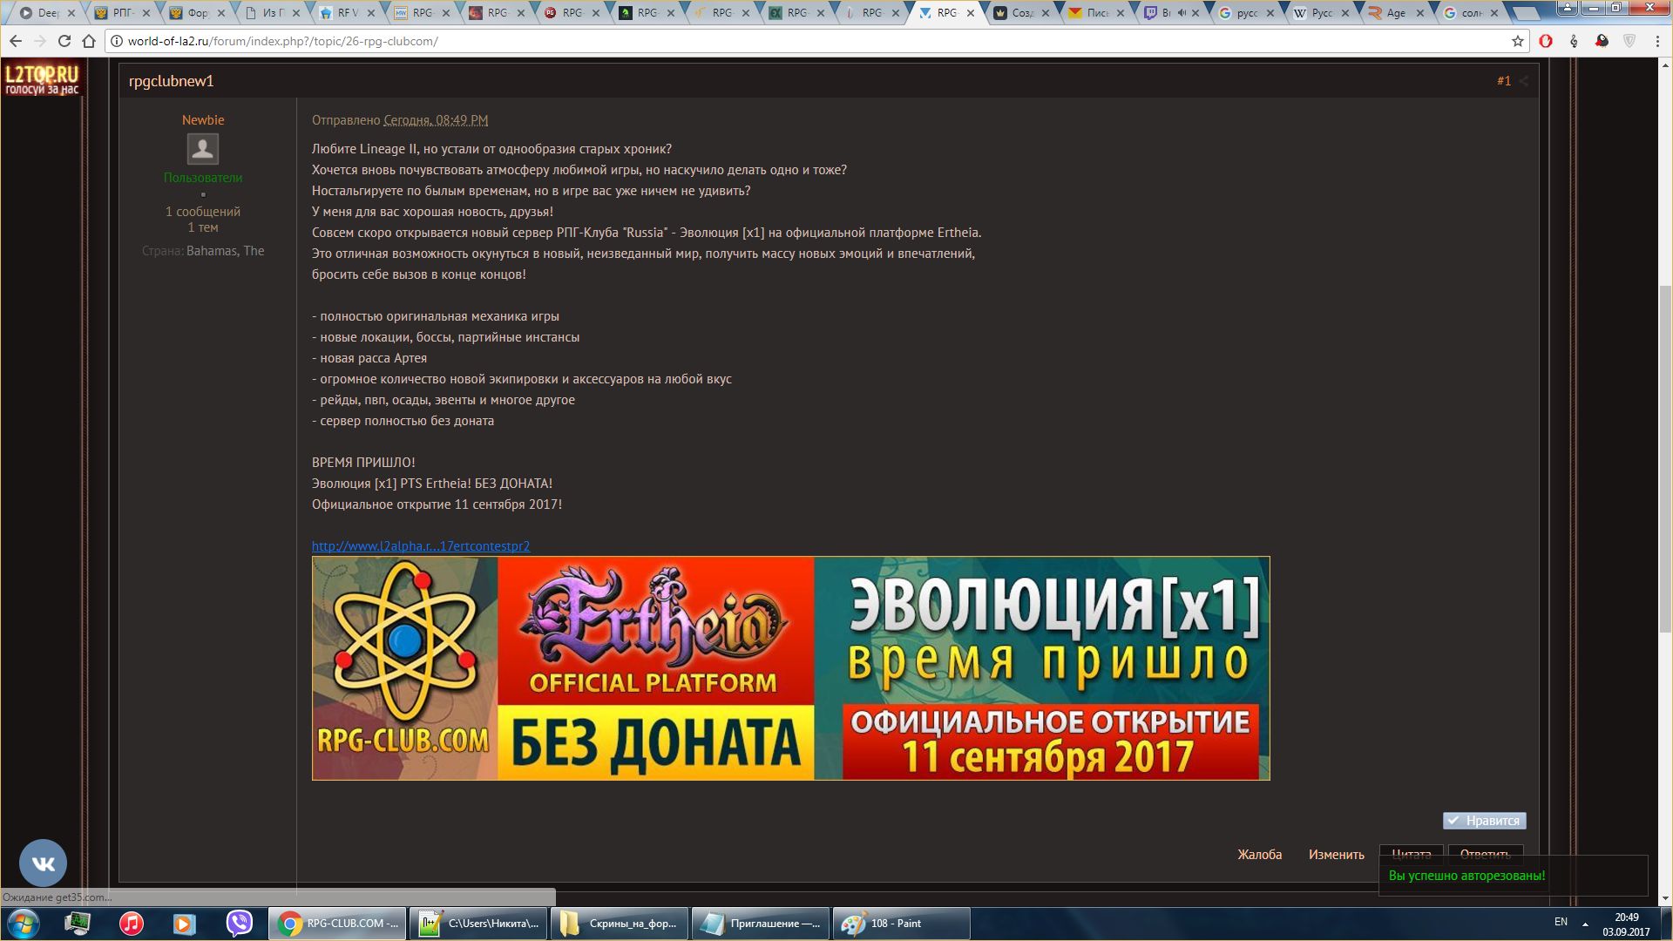The width and height of the screenshot is (1673, 941).
Task: Switch to the Фор tab
Action: tap(198, 13)
